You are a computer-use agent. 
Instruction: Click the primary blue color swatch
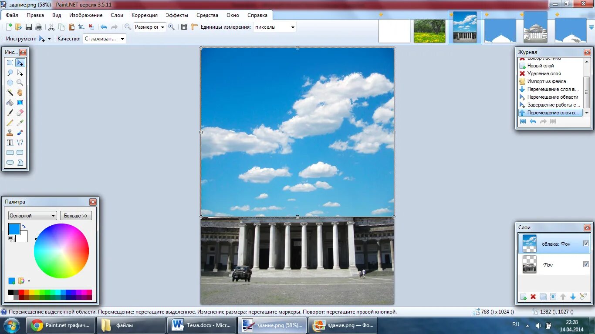[x=14, y=229]
